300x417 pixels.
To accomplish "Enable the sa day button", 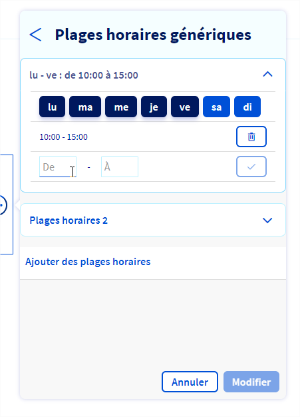I will pos(216,107).
